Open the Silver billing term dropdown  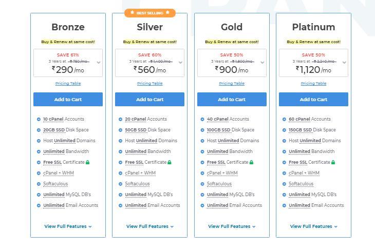pyautogui.click(x=180, y=63)
